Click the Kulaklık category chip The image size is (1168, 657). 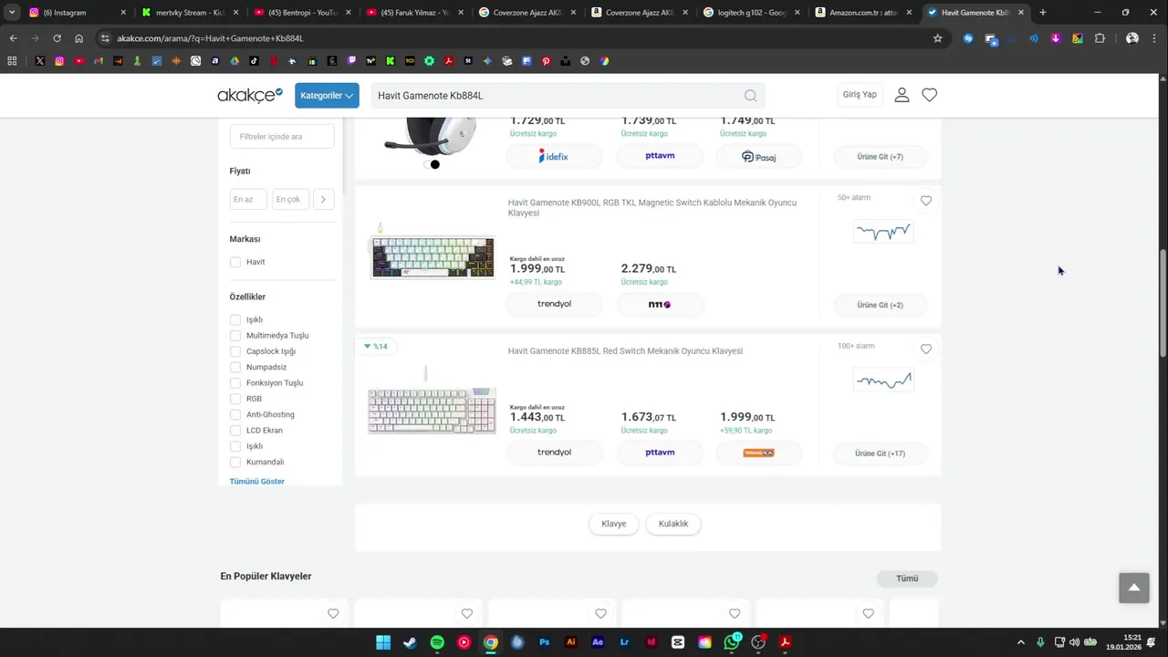coord(673,524)
